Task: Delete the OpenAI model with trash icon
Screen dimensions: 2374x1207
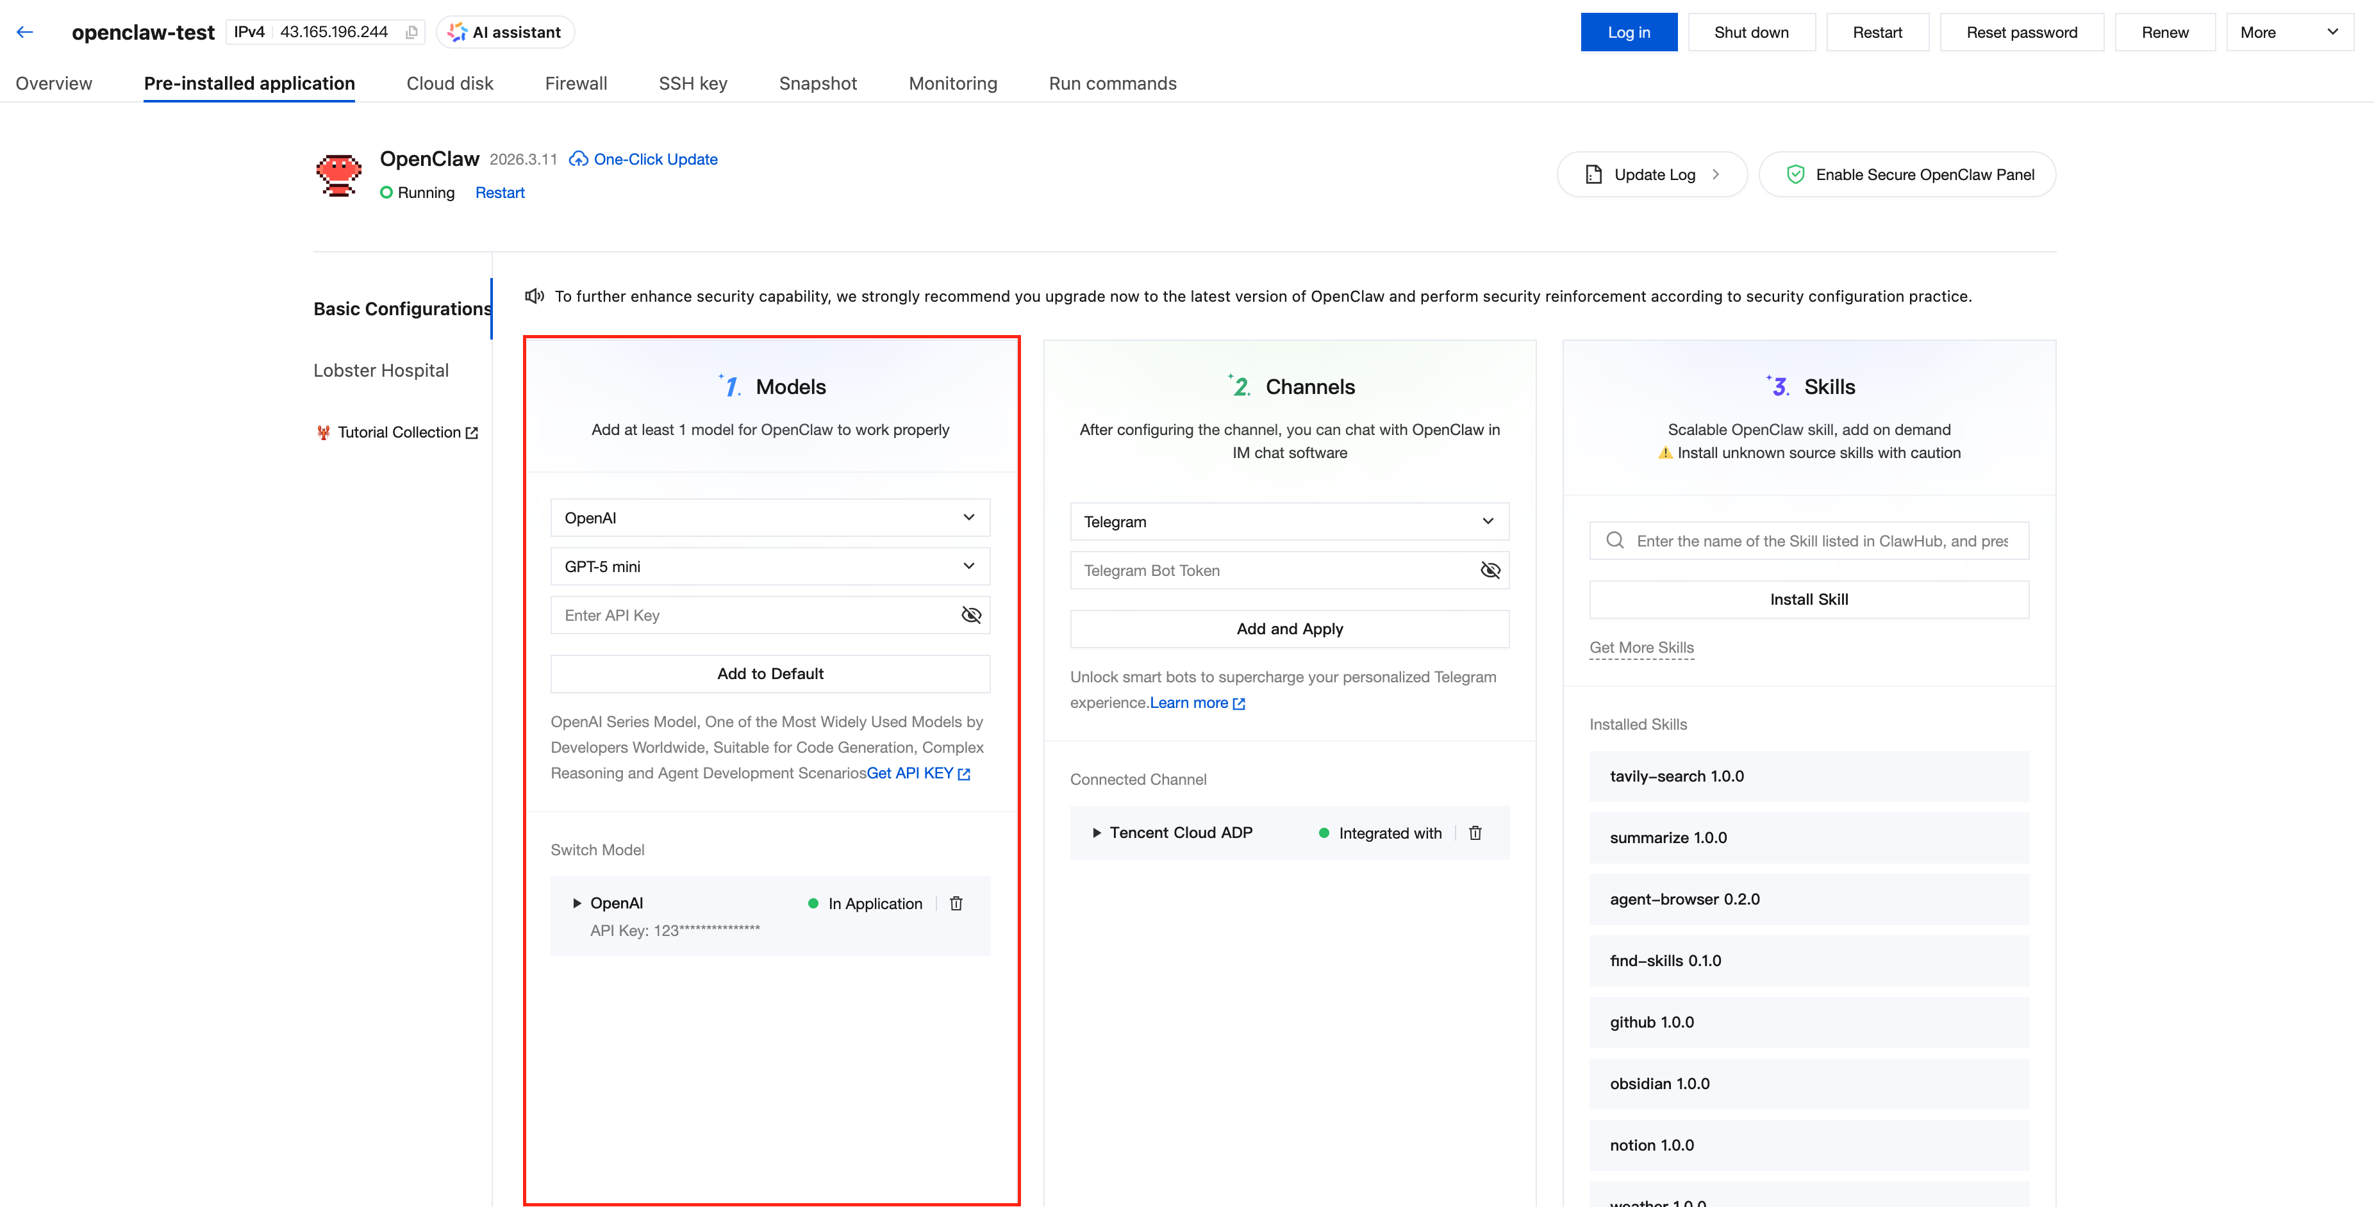Action: click(x=956, y=903)
